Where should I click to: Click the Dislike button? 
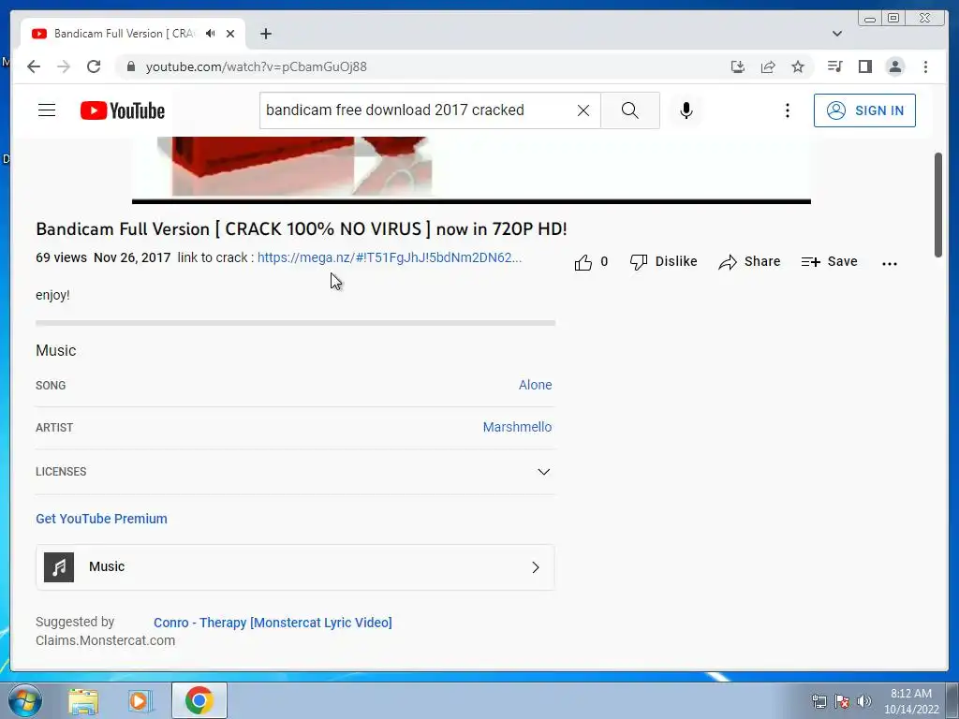(x=664, y=262)
